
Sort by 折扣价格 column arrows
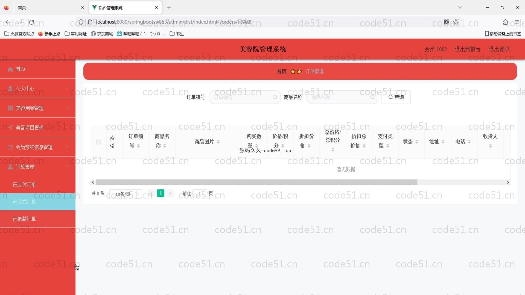pos(309,146)
